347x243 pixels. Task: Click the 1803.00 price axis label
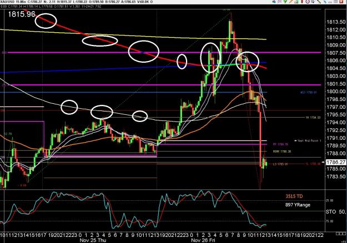pos(336,76)
